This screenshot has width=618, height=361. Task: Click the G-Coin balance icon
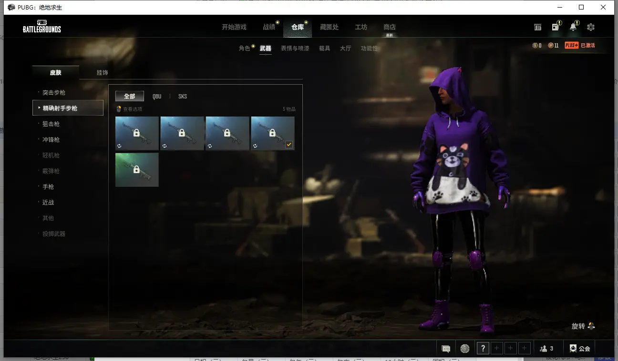point(535,46)
